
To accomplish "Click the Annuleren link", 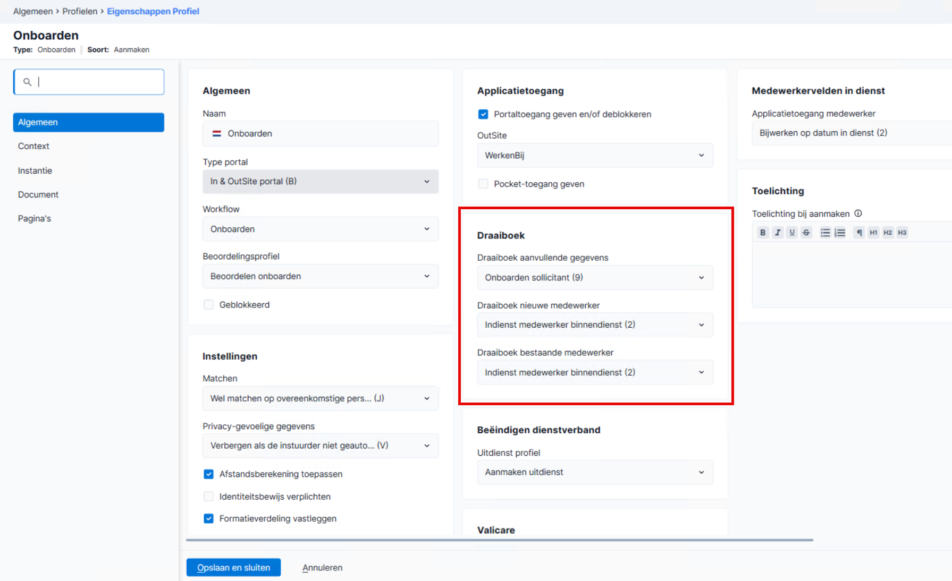I will 322,568.
